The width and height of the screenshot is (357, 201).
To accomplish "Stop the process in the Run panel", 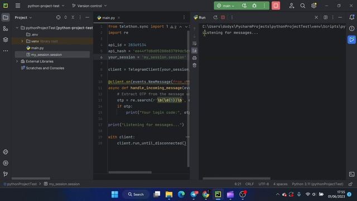I will tap(223, 17).
